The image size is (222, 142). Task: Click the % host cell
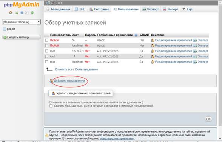click(x=73, y=40)
